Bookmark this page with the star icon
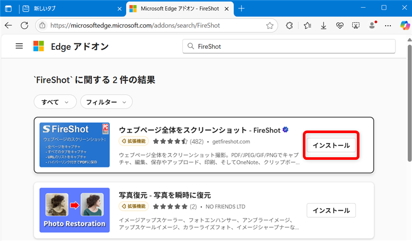 (270, 25)
